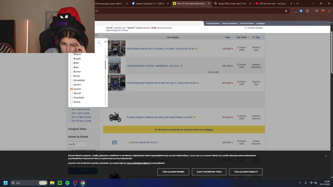
Task: Click in the Kelime ile filtrele field
Action: [x=78, y=144]
